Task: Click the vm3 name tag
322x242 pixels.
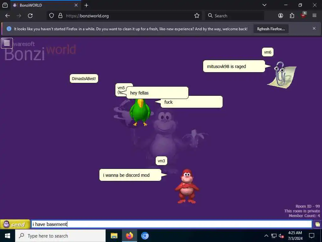Action: click(161, 161)
